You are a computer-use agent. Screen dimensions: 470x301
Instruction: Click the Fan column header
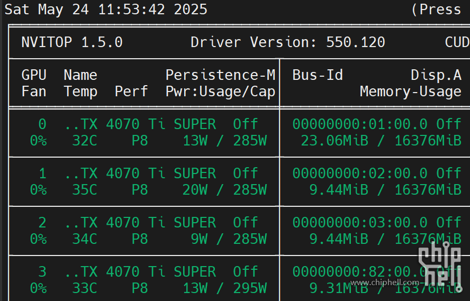[x=34, y=92]
